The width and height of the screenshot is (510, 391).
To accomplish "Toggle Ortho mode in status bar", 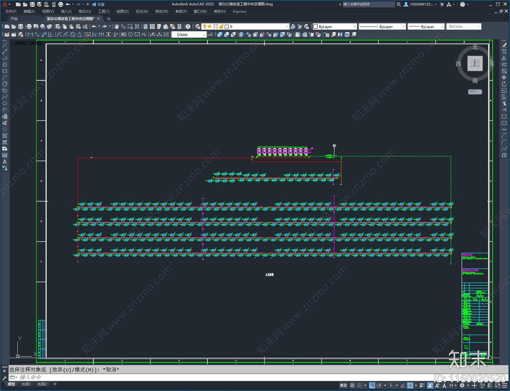I will pyautogui.click(x=372, y=386).
